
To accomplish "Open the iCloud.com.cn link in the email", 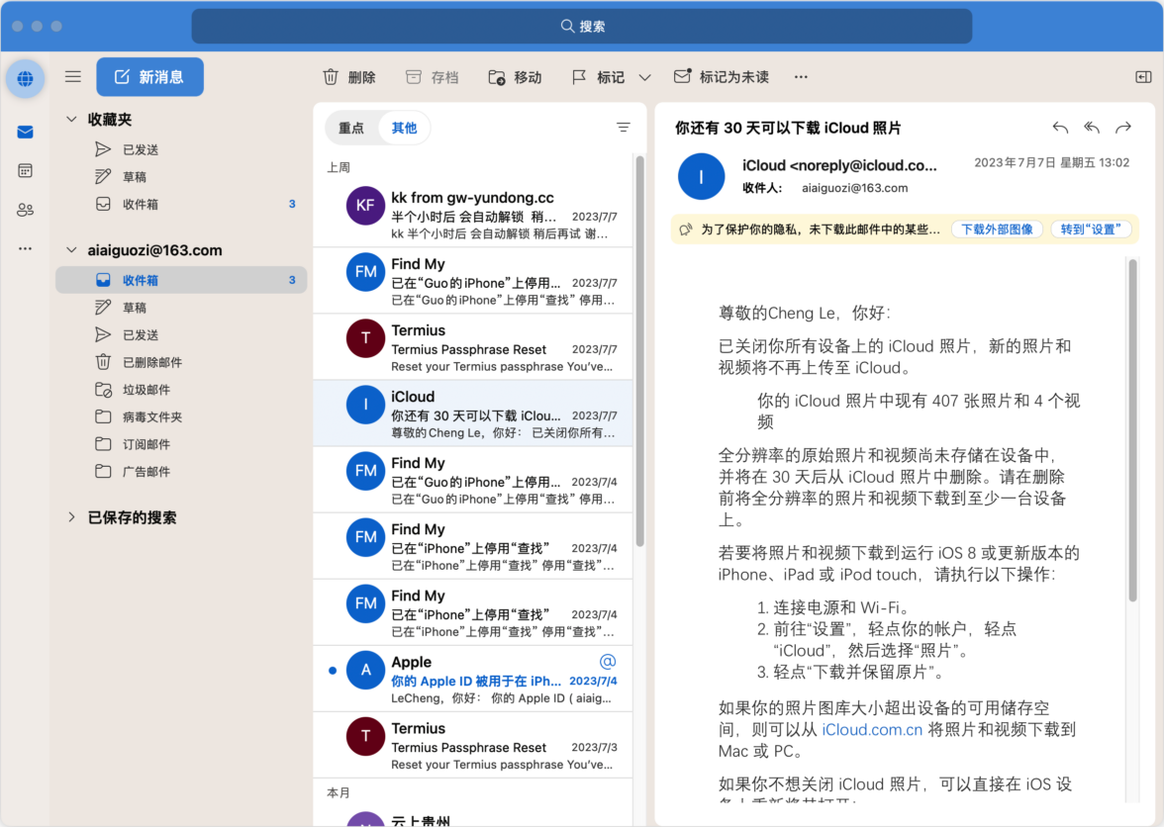I will click(872, 730).
